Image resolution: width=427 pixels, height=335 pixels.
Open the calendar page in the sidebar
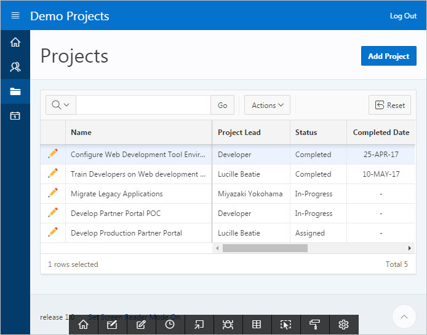15,116
